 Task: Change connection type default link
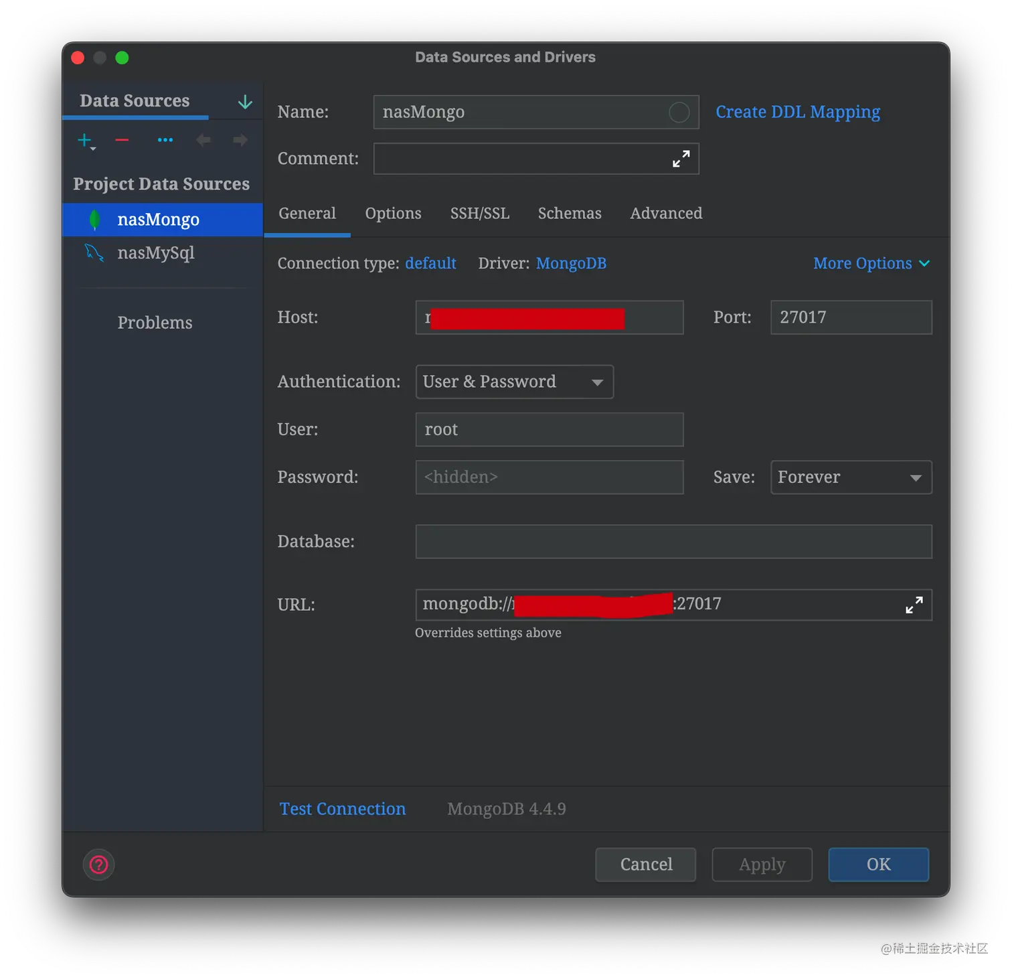click(430, 263)
